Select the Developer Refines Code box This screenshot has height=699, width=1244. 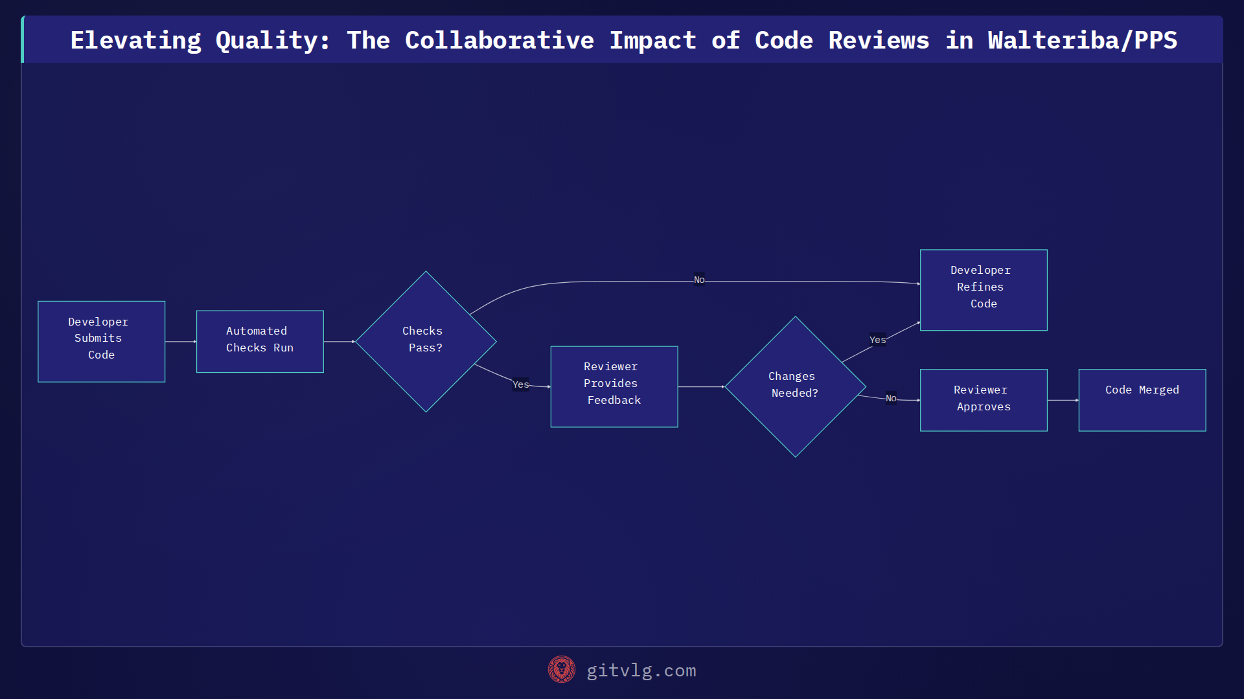point(984,290)
